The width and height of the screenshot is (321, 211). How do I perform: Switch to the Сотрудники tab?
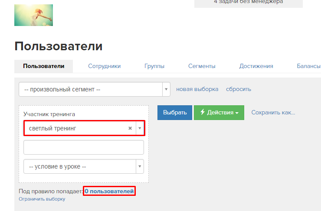(104, 66)
